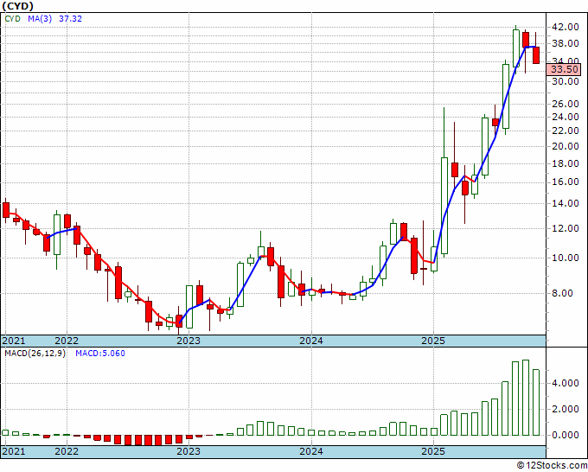Image resolution: width=588 pixels, height=472 pixels.
Task: Click the green candlestick peaking near 42.00
Action: click(516, 48)
